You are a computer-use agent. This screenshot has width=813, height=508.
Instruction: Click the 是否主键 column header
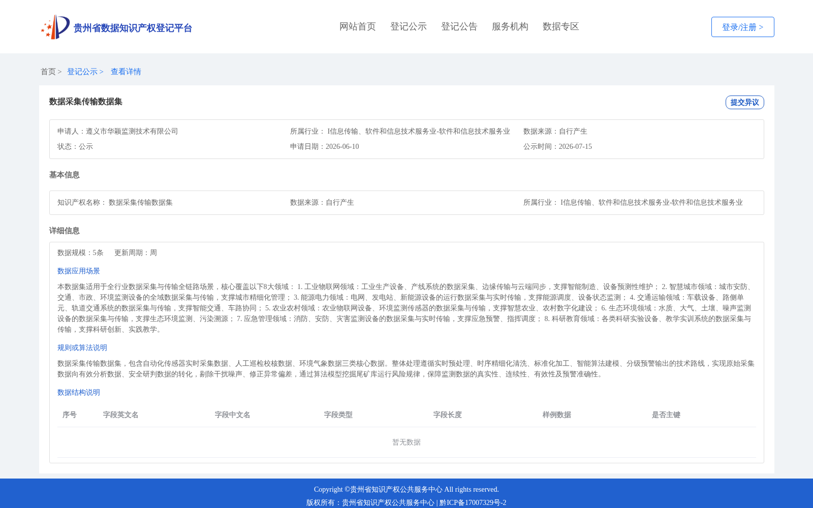click(666, 415)
